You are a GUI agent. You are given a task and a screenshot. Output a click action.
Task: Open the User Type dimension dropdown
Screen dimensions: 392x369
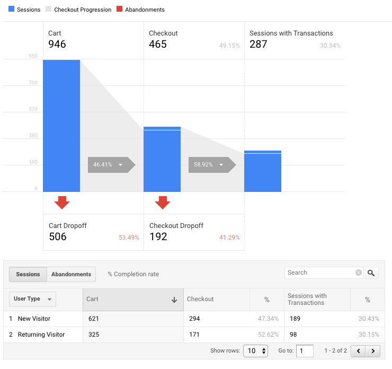click(x=32, y=299)
